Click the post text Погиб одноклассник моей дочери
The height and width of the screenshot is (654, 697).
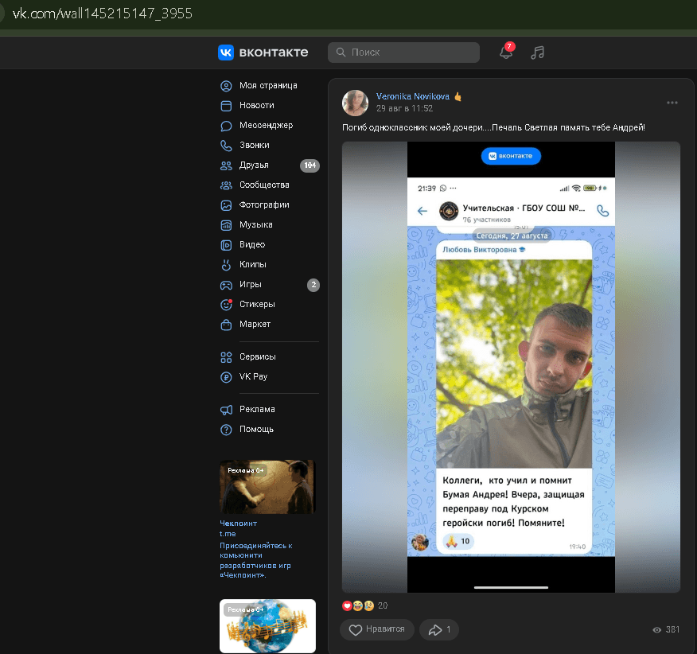pyautogui.click(x=493, y=127)
